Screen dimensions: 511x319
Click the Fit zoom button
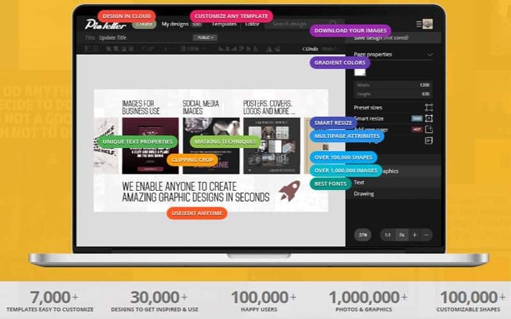(401, 235)
